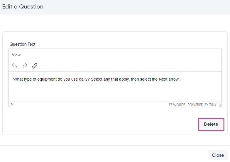The image size is (230, 162).
Task: Redo the last undone edit
Action: tap(25, 66)
